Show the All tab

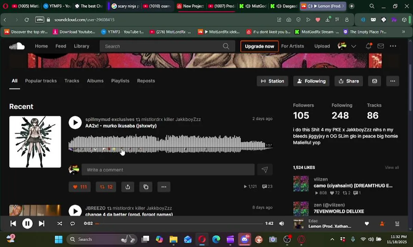pos(14,81)
